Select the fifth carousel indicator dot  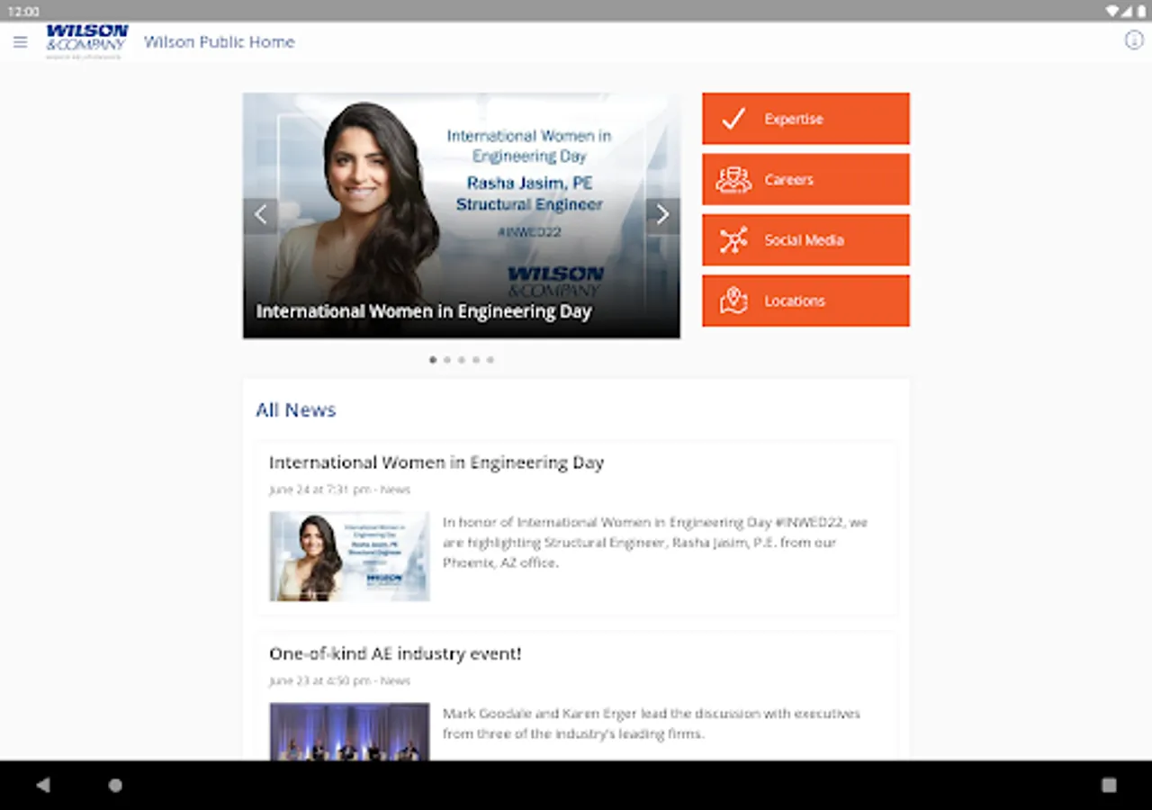point(490,360)
